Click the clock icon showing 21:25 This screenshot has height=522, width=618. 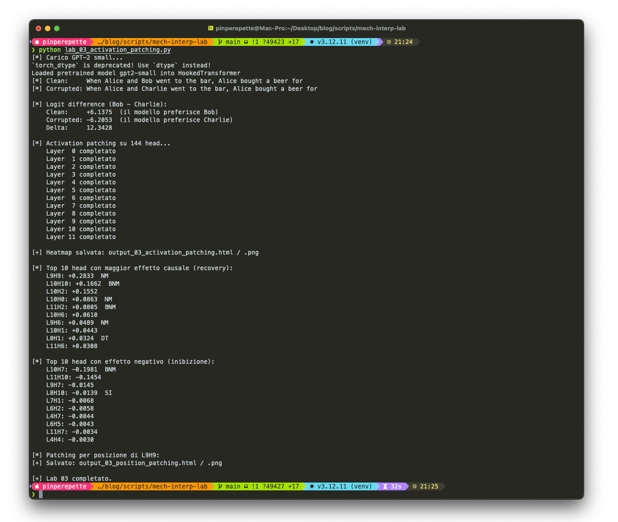tap(415, 486)
